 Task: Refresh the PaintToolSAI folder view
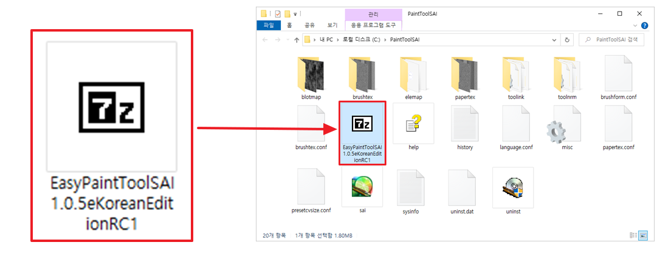click(x=567, y=39)
